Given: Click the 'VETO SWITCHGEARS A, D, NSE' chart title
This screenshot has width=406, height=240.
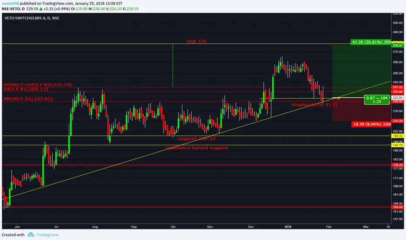Looking at the screenshot, I should 32,18.
